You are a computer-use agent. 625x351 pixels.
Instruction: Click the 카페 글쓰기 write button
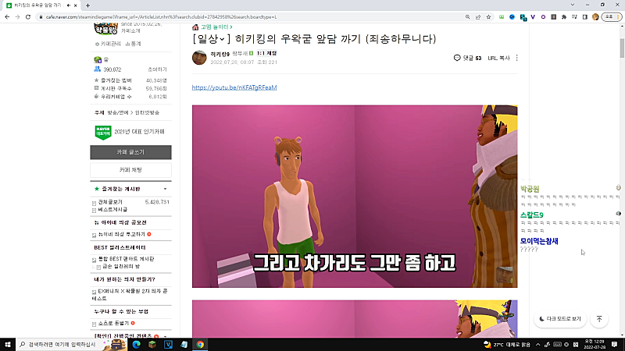pos(130,152)
